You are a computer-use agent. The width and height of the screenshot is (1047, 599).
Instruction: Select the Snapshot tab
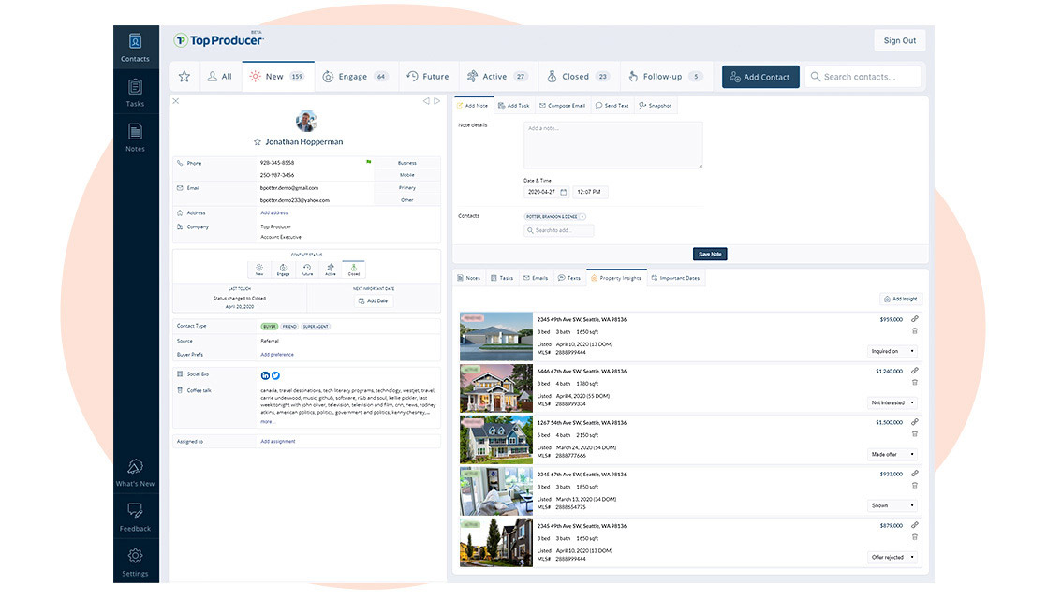pyautogui.click(x=655, y=106)
